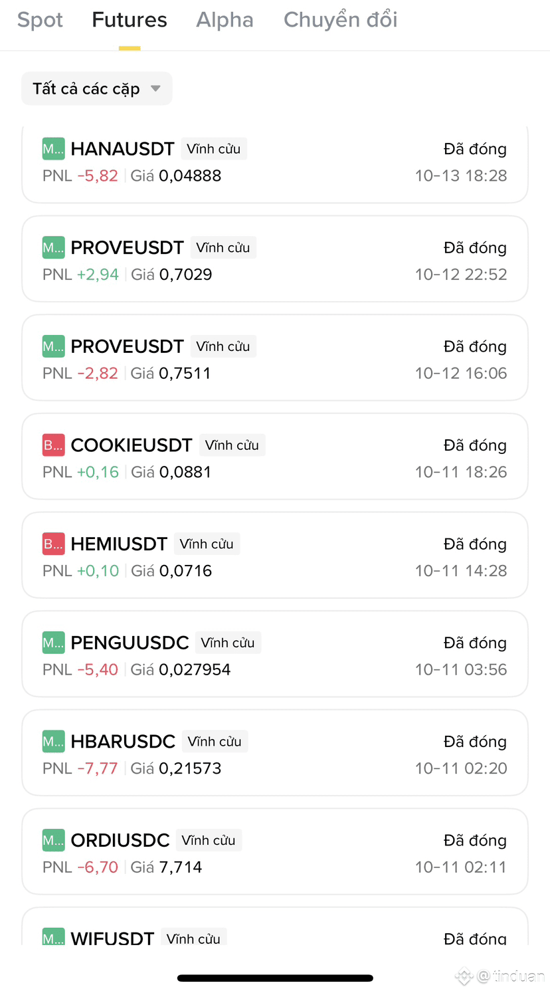Select the Futures tab
This screenshot has height=993, width=550.
click(x=130, y=20)
